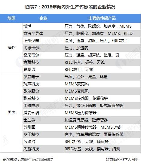Click the 远望谷 company cell
Screen dimensions: 141x165
tap(43, 142)
